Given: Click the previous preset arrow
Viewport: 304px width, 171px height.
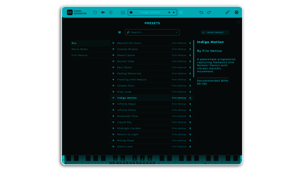Looking at the screenshot, I should click(169, 12).
